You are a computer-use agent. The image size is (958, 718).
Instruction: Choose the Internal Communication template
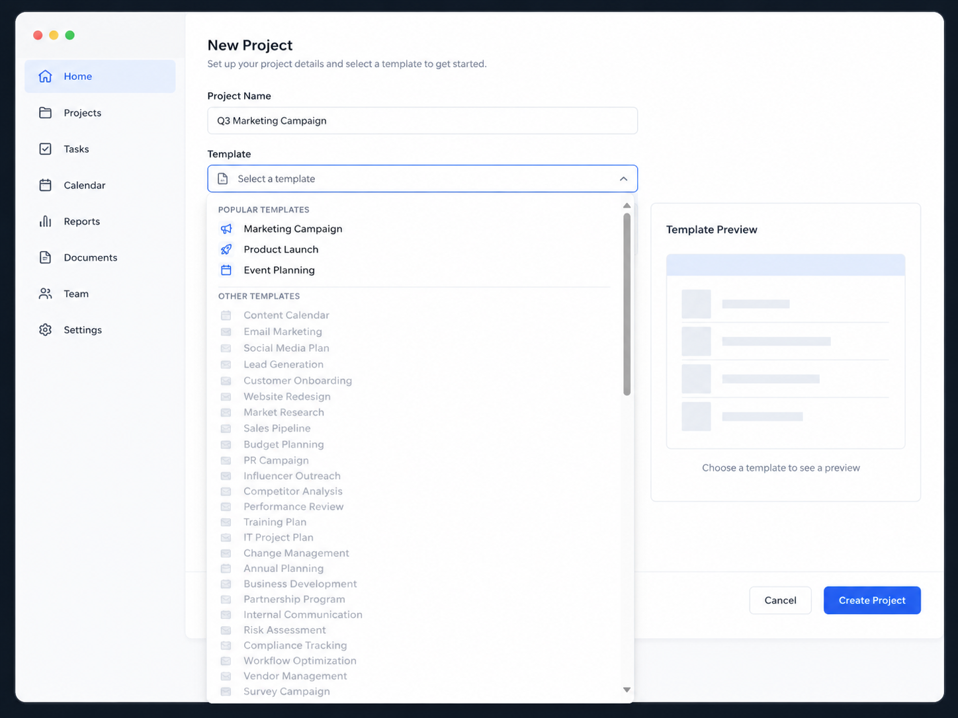415,615
